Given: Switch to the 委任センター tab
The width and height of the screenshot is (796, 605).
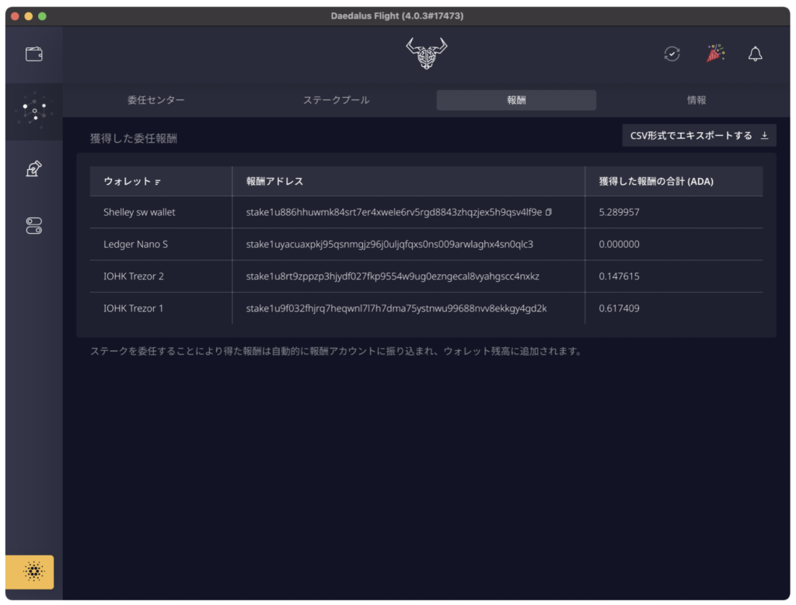Looking at the screenshot, I should click(156, 100).
